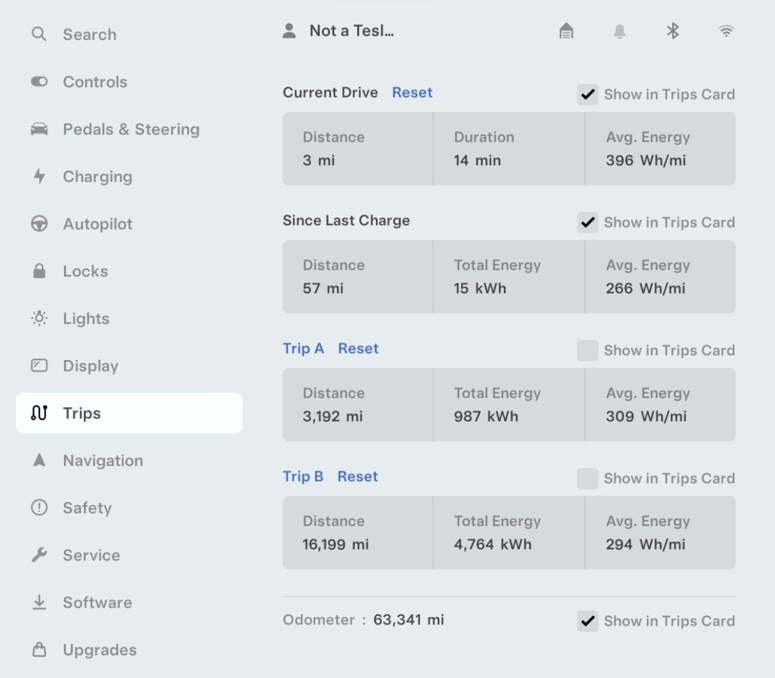Rename trip via Trip A label
The width and height of the screenshot is (775, 678).
(x=304, y=348)
